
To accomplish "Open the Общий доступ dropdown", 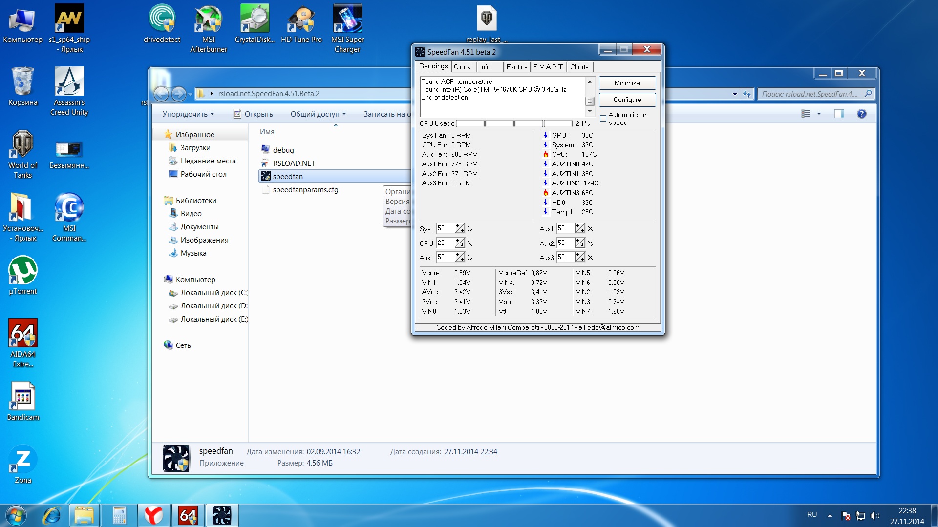I will click(318, 114).
